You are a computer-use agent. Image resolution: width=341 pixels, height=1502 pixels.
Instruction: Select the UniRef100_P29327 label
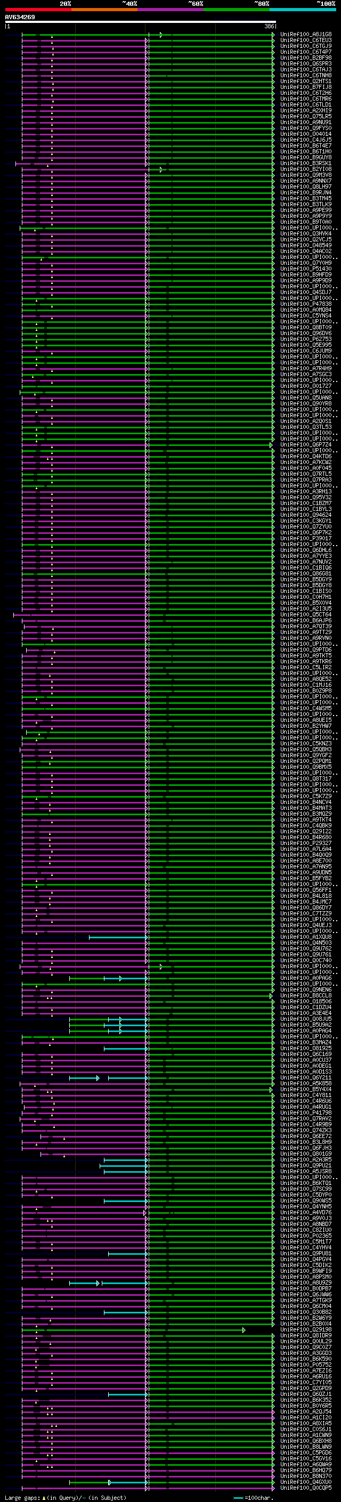306,843
